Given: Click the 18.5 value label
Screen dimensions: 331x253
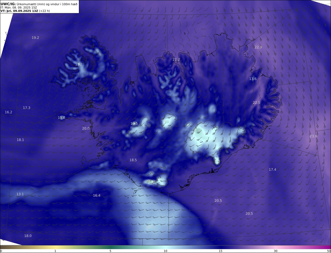Looking at the screenshot, I should pyautogui.click(x=133, y=160).
